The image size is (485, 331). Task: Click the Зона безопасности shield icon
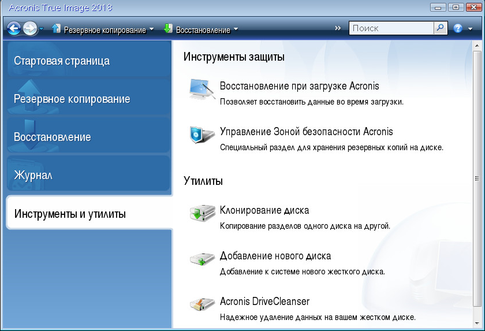202,135
